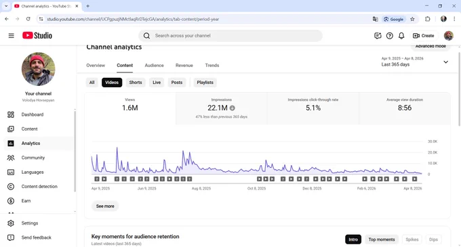Viewport: 461px width, 247px height.
Task: Click the browser address bar URL
Action: pos(133,19)
